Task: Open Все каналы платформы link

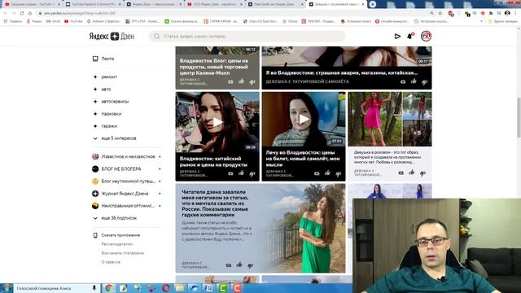Action: point(123,253)
